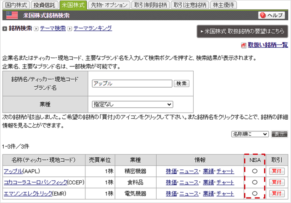The image size is (291, 203).
Task: Click the US flag icon
Action: tap(12, 15)
